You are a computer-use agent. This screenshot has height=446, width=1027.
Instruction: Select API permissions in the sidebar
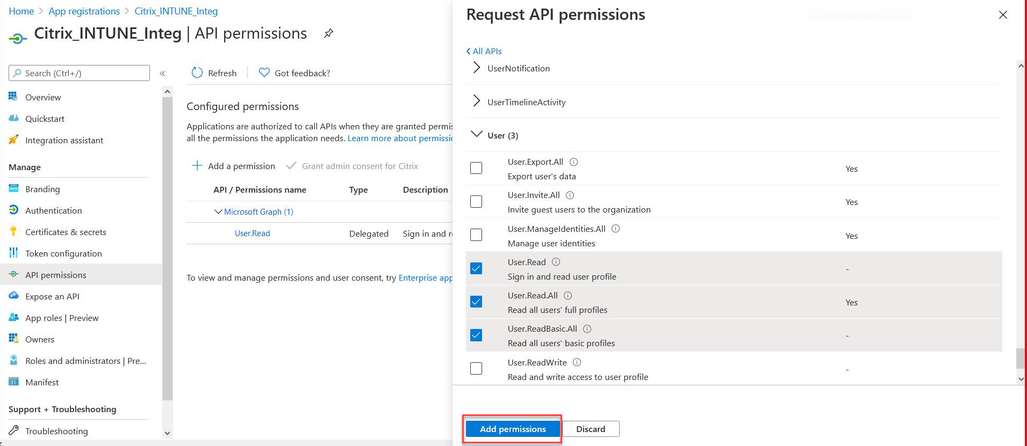click(81, 275)
